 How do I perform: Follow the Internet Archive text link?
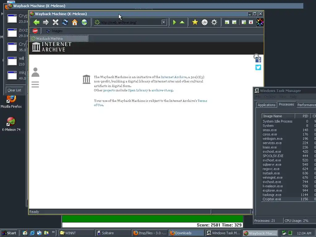(173, 77)
